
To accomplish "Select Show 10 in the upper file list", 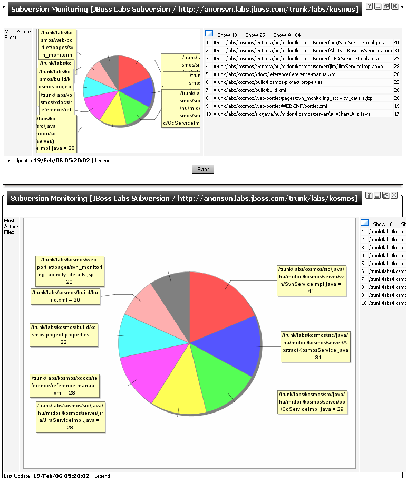I will point(227,35).
